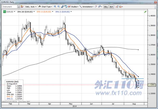Click the Studies chart icon

pos(69,7)
